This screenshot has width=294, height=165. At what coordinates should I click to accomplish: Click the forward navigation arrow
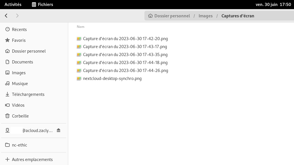tap(17, 16)
